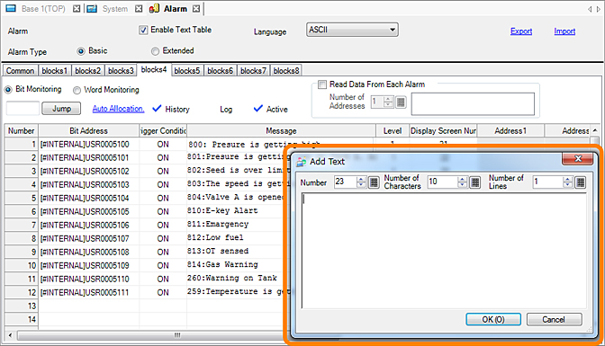Switch to the blocks3 tab
The height and width of the screenshot is (346, 605).
(x=121, y=71)
